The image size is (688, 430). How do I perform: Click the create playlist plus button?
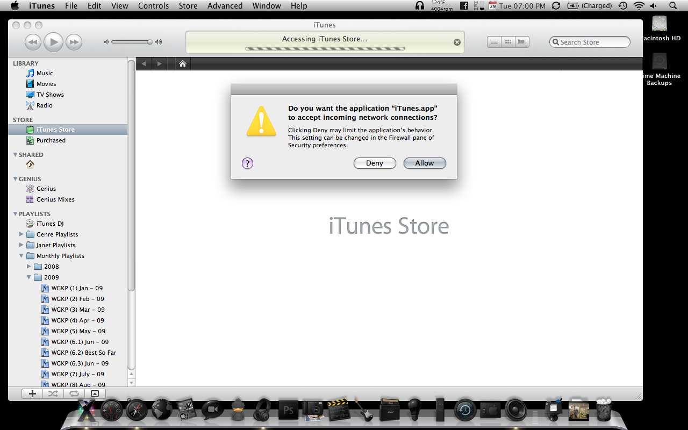(32, 393)
